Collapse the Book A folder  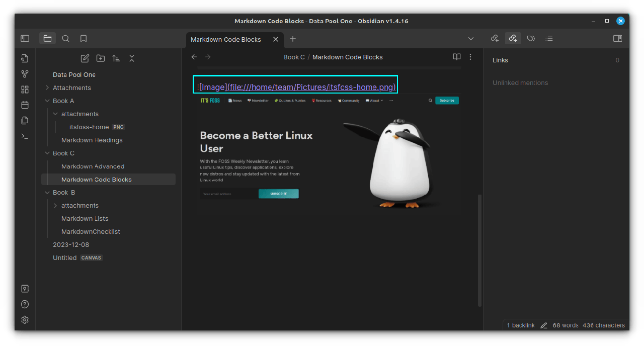47,101
